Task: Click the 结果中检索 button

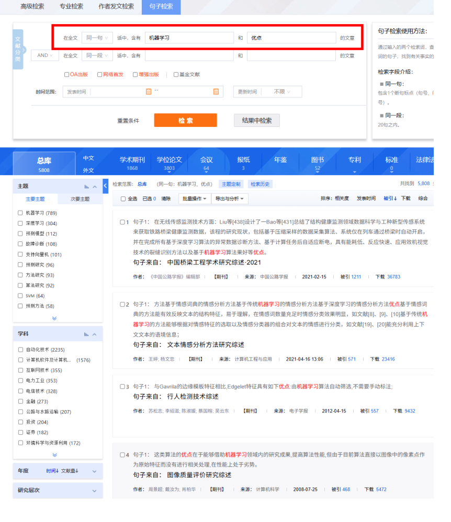Action: (256, 120)
